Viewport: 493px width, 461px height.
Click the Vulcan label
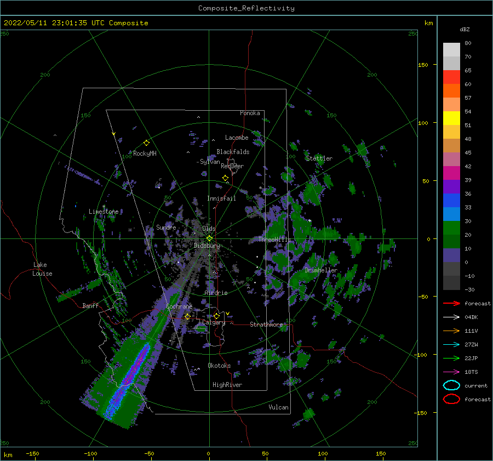click(278, 407)
